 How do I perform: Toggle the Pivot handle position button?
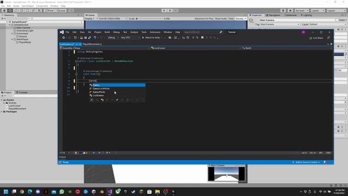[x=49, y=10]
